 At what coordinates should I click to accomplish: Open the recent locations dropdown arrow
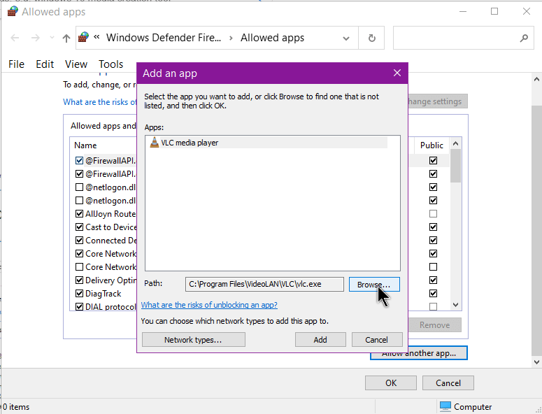click(x=52, y=38)
